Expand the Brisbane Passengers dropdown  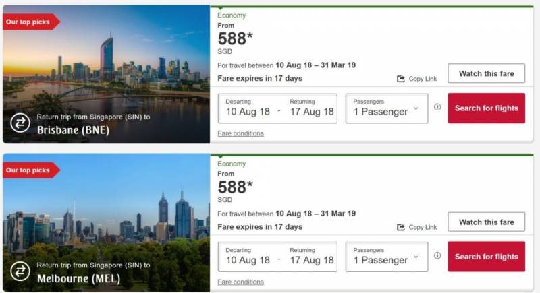(x=387, y=108)
